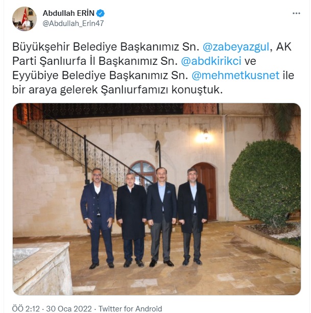Click the 30 Oca 2022 date
The image size is (311, 313).
click(69, 308)
